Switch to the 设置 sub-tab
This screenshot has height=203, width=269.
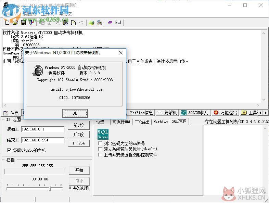pos(100,122)
